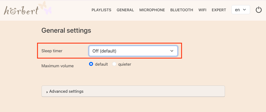Click the 'Maximum volume' label

point(57,66)
